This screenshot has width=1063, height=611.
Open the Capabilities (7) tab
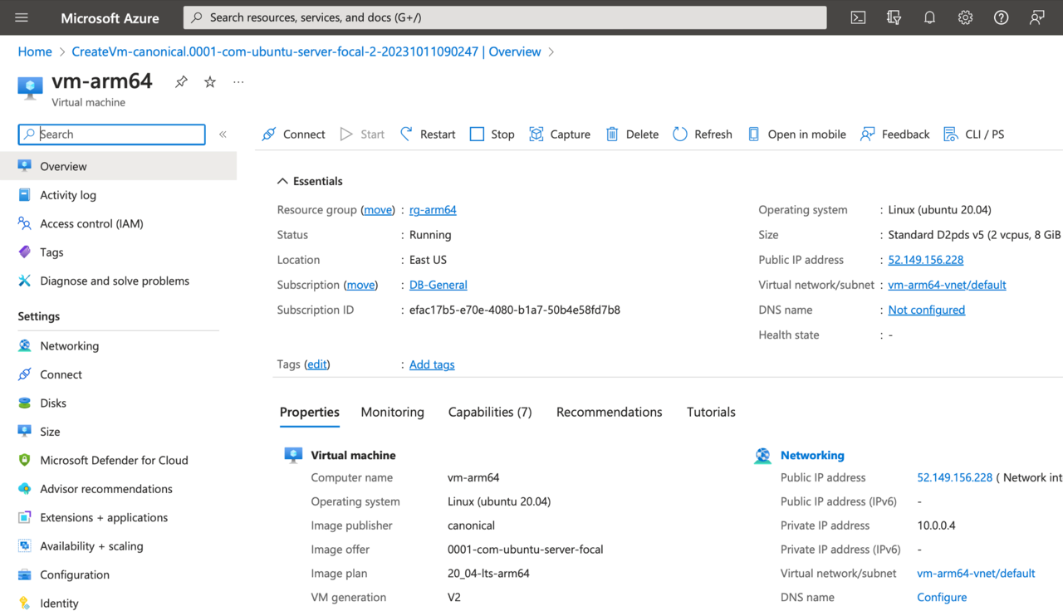coord(489,412)
